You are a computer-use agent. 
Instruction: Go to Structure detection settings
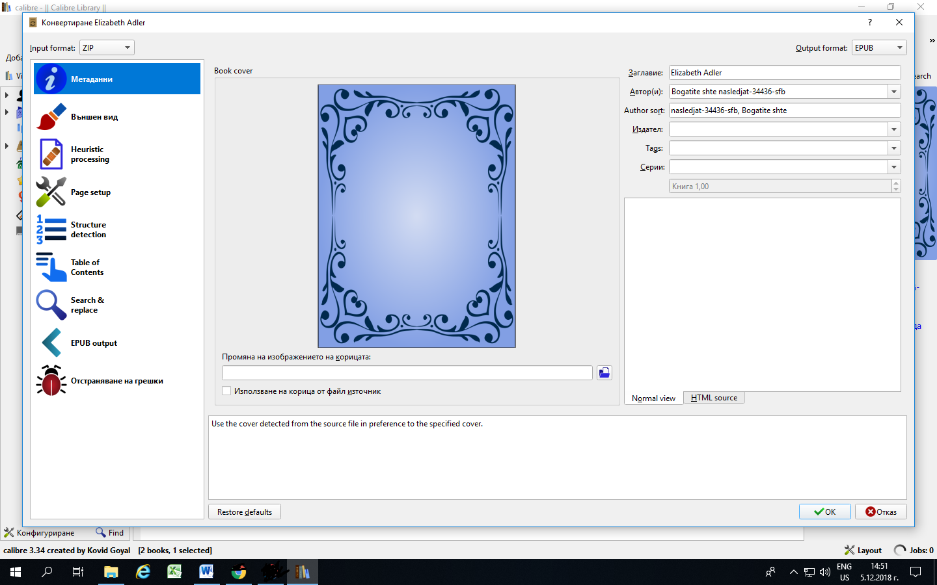coord(88,229)
